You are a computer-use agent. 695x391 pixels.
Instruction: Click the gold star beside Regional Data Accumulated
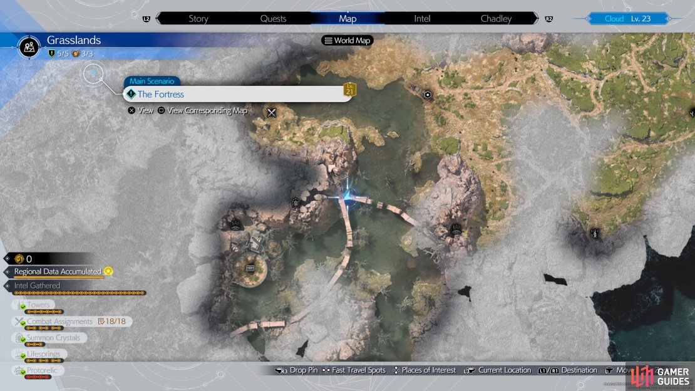click(x=108, y=271)
